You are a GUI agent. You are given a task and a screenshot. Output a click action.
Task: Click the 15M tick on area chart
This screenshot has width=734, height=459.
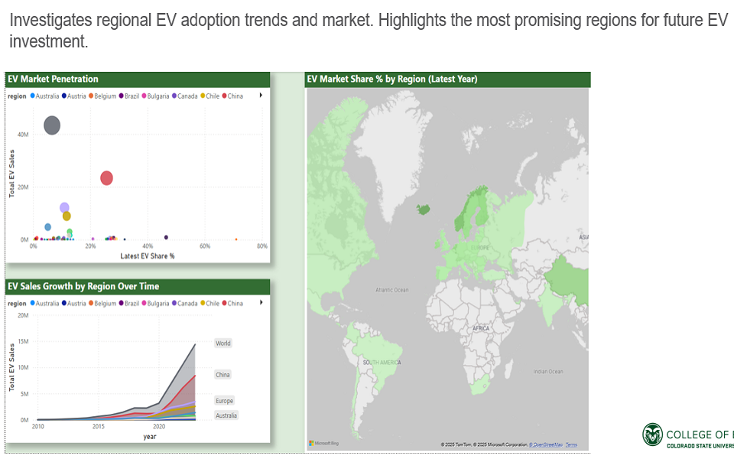(24, 341)
